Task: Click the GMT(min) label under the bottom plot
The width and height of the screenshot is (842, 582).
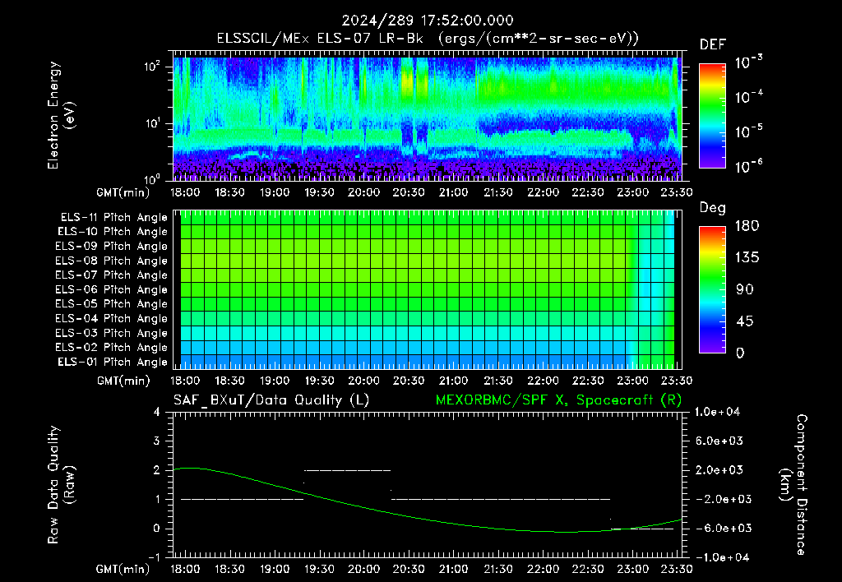Action: click(123, 569)
